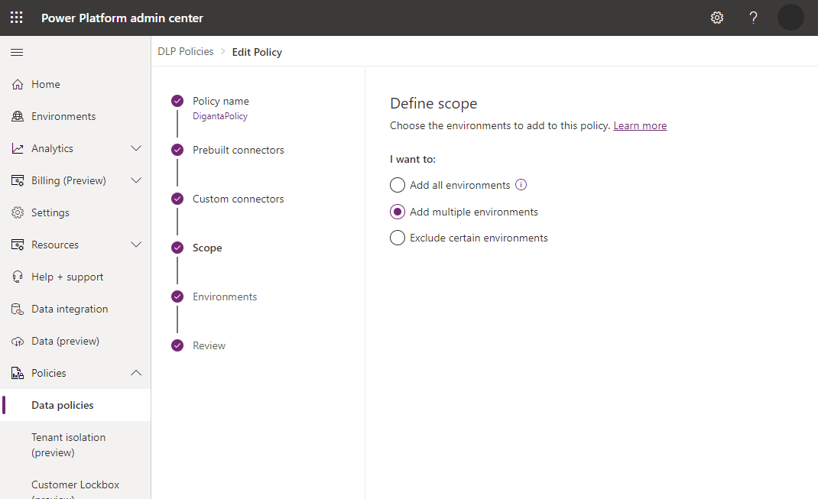Click the Edit Policy breadcrumb
Screen dimensions: 818x499
tap(257, 52)
